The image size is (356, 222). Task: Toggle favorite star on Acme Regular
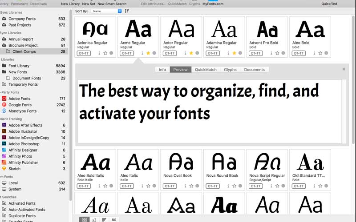point(148,53)
